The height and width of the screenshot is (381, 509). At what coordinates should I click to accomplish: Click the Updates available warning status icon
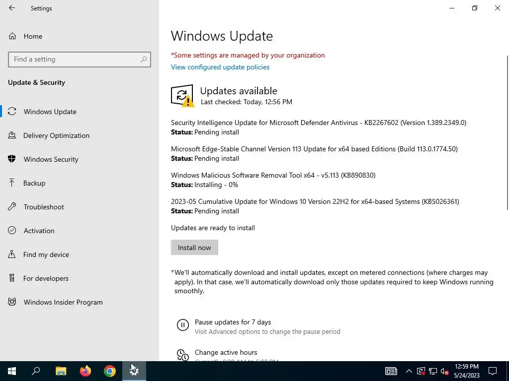click(x=182, y=96)
